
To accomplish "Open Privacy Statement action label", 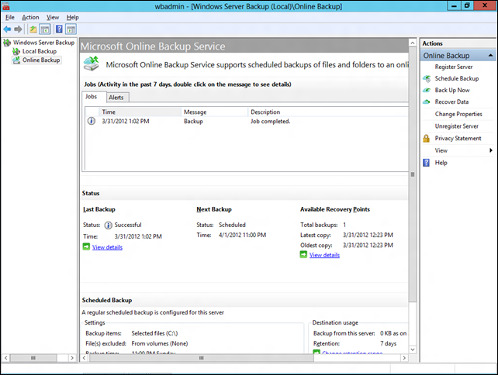I will (x=458, y=139).
